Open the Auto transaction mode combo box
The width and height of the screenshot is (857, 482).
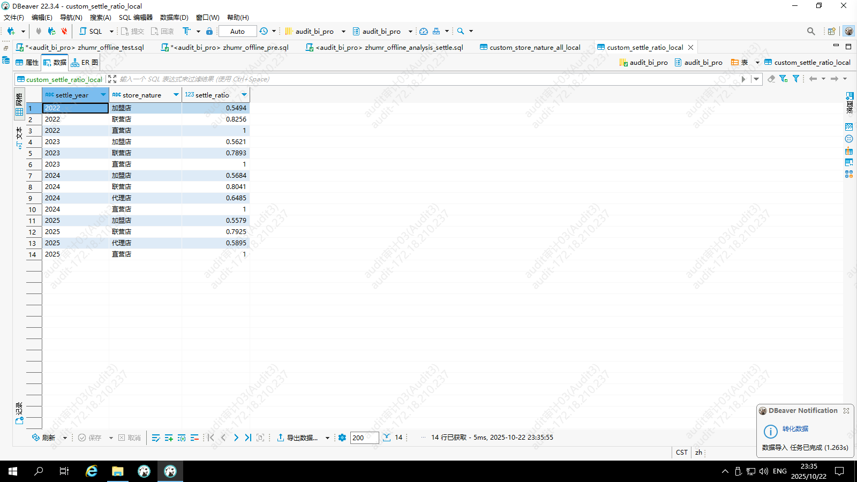click(x=237, y=31)
